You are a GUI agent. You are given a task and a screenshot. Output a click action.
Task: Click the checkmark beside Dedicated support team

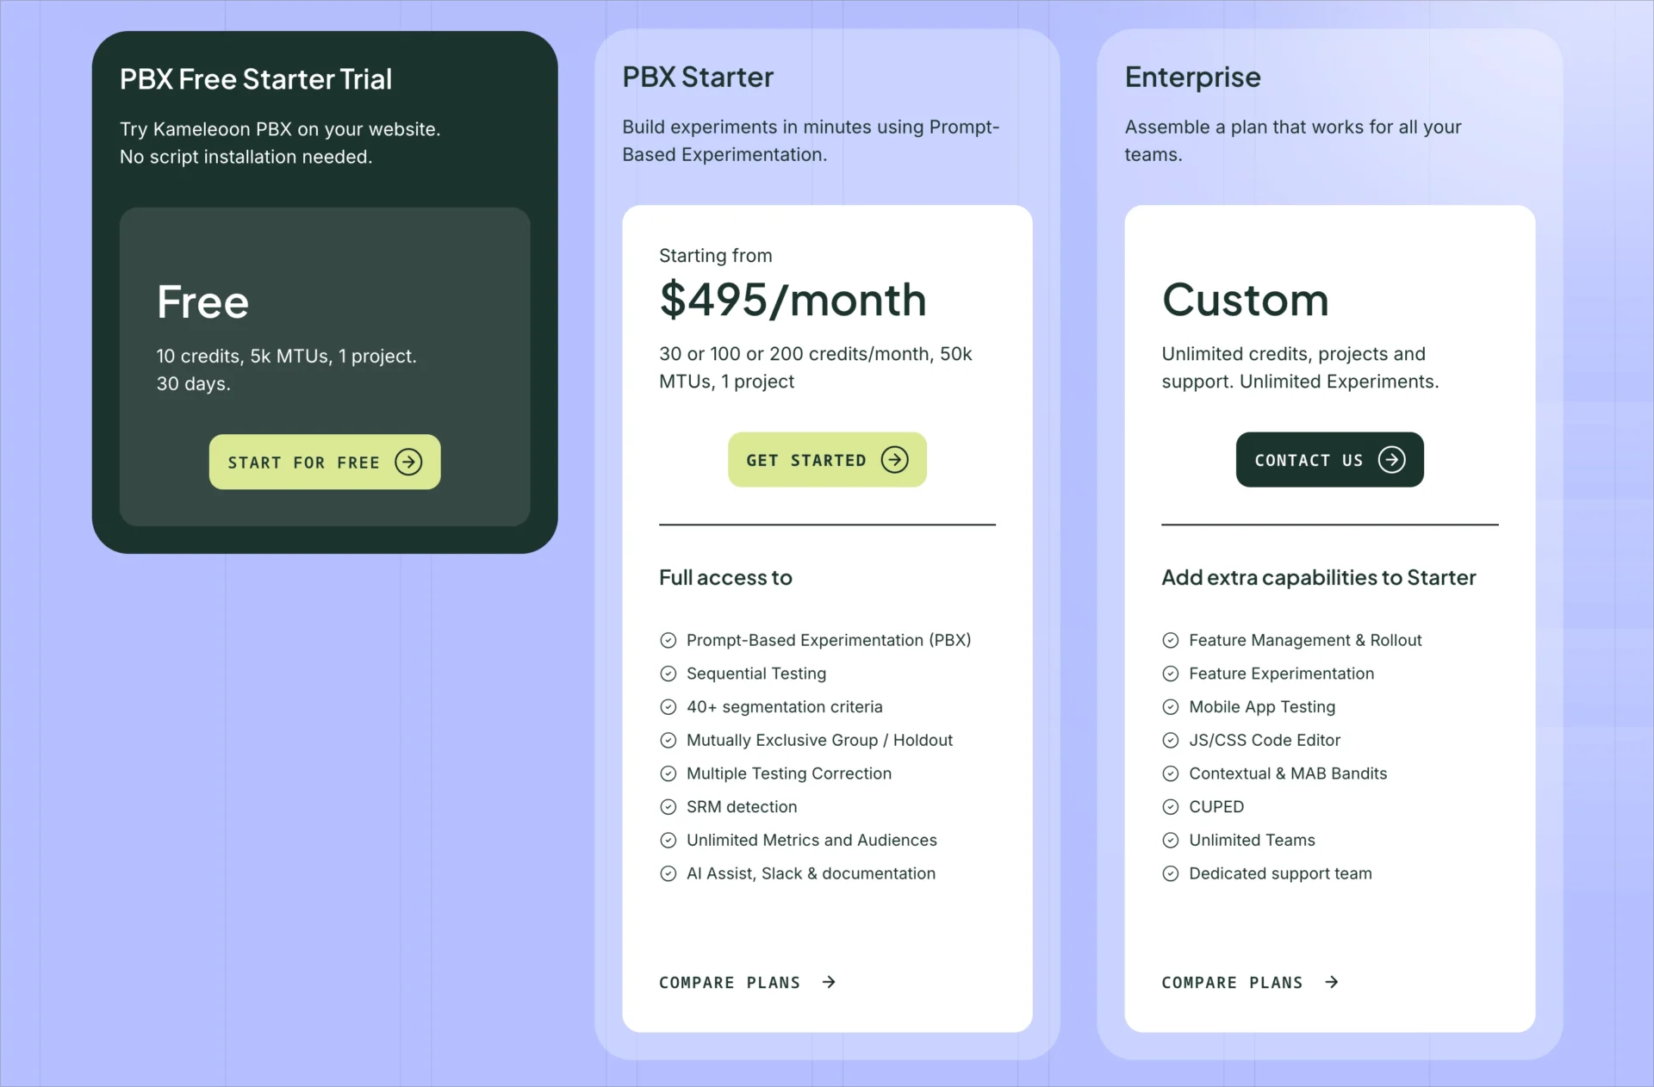click(x=1171, y=873)
